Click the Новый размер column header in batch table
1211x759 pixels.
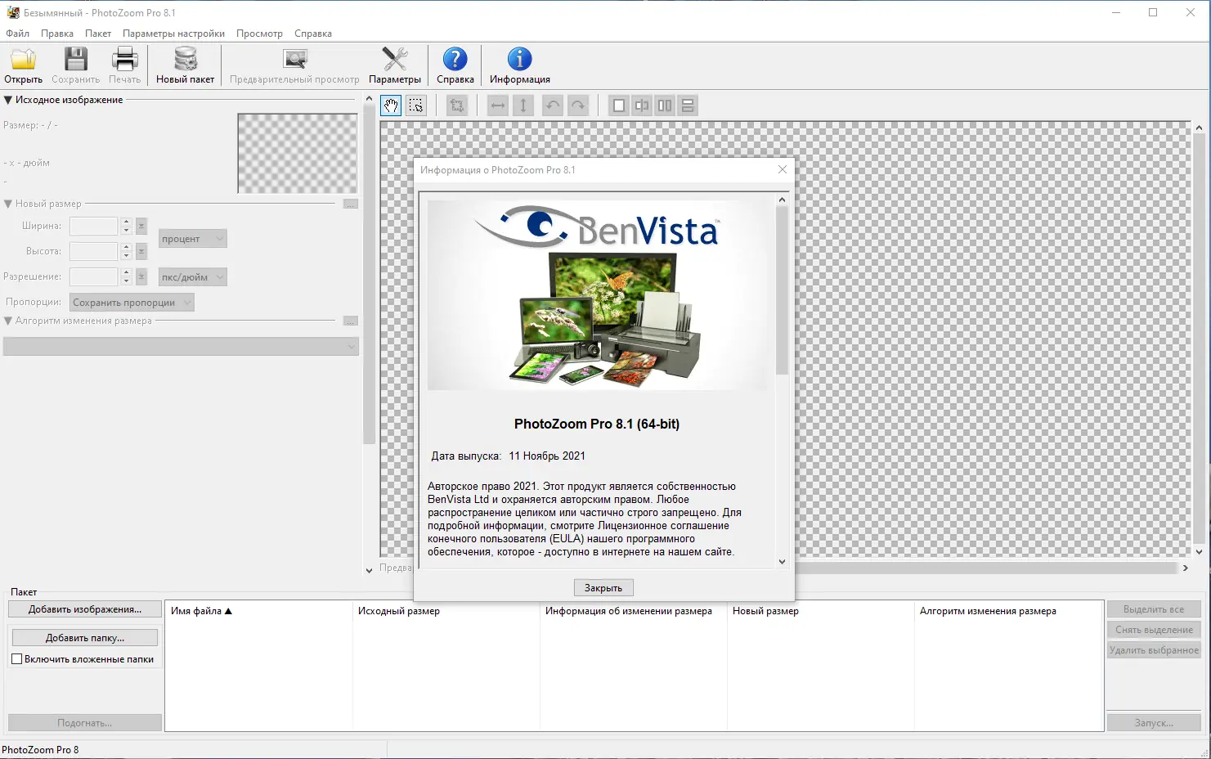coord(820,611)
